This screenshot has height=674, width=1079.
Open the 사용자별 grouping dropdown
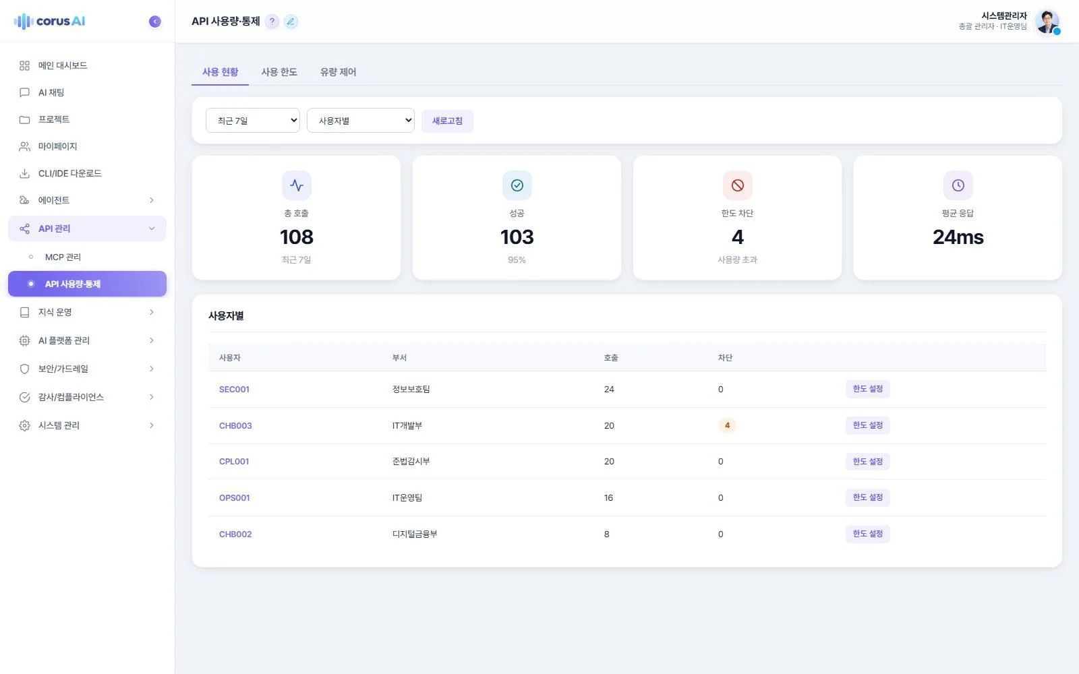pyautogui.click(x=361, y=121)
